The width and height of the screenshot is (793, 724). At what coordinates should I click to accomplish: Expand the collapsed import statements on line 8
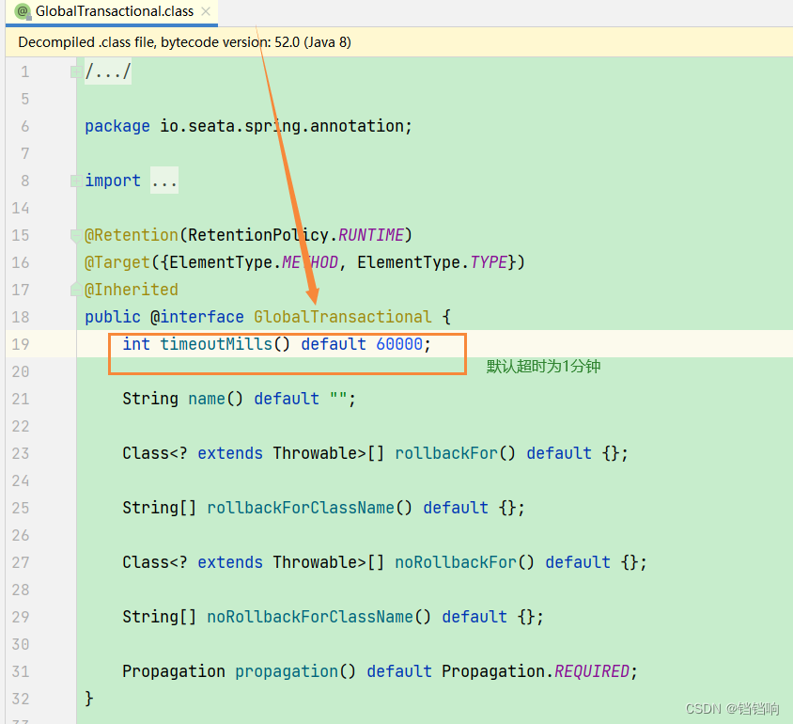click(75, 181)
